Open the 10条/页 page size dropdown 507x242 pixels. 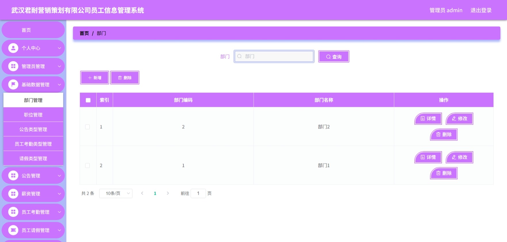click(x=116, y=193)
